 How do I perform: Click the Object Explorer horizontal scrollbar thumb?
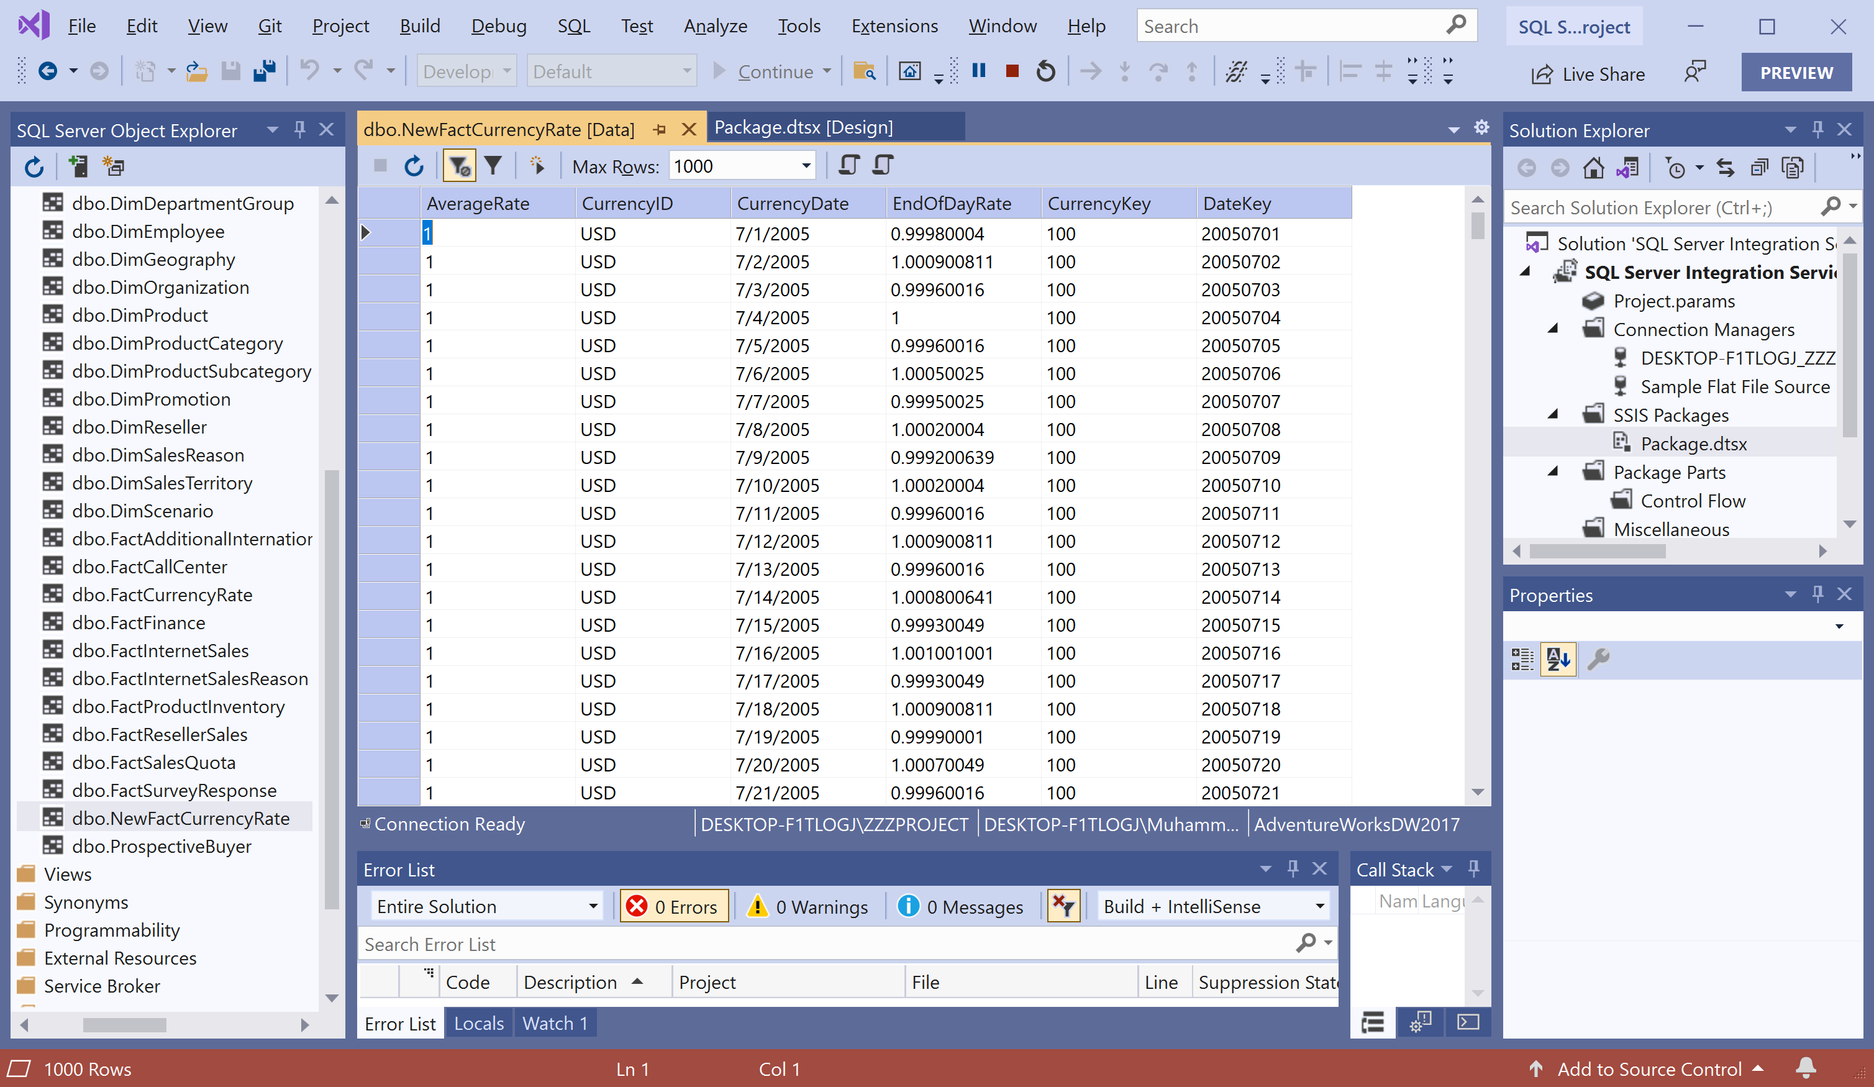(x=124, y=1024)
